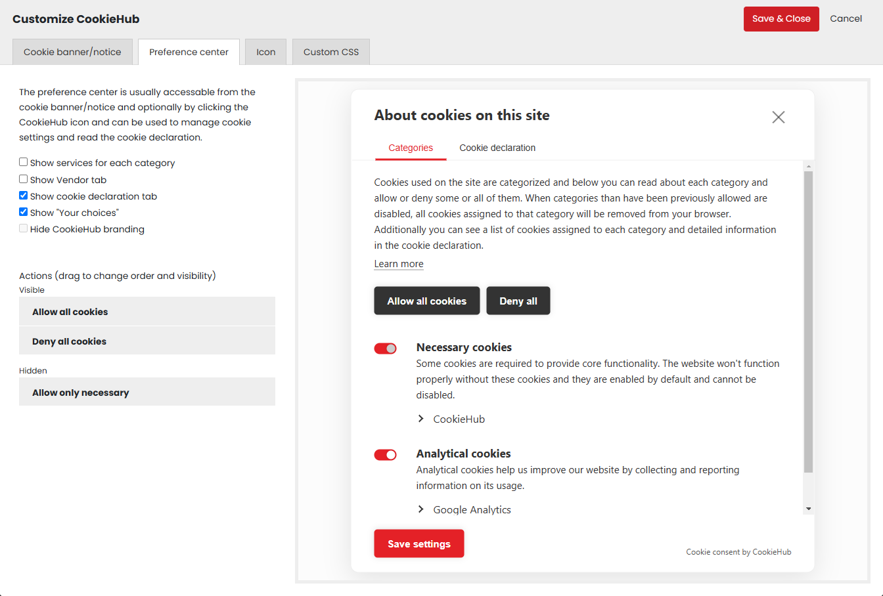The image size is (883, 596).
Task: Enable Show services for each category
Action: tap(24, 162)
